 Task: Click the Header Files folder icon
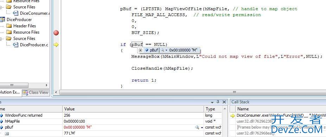click(x=9, y=26)
